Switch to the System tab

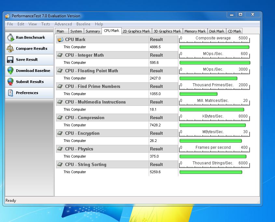(76, 31)
